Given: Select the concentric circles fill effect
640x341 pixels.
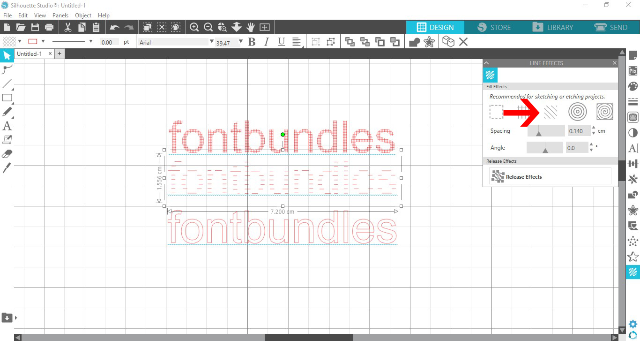Looking at the screenshot, I should (577, 112).
